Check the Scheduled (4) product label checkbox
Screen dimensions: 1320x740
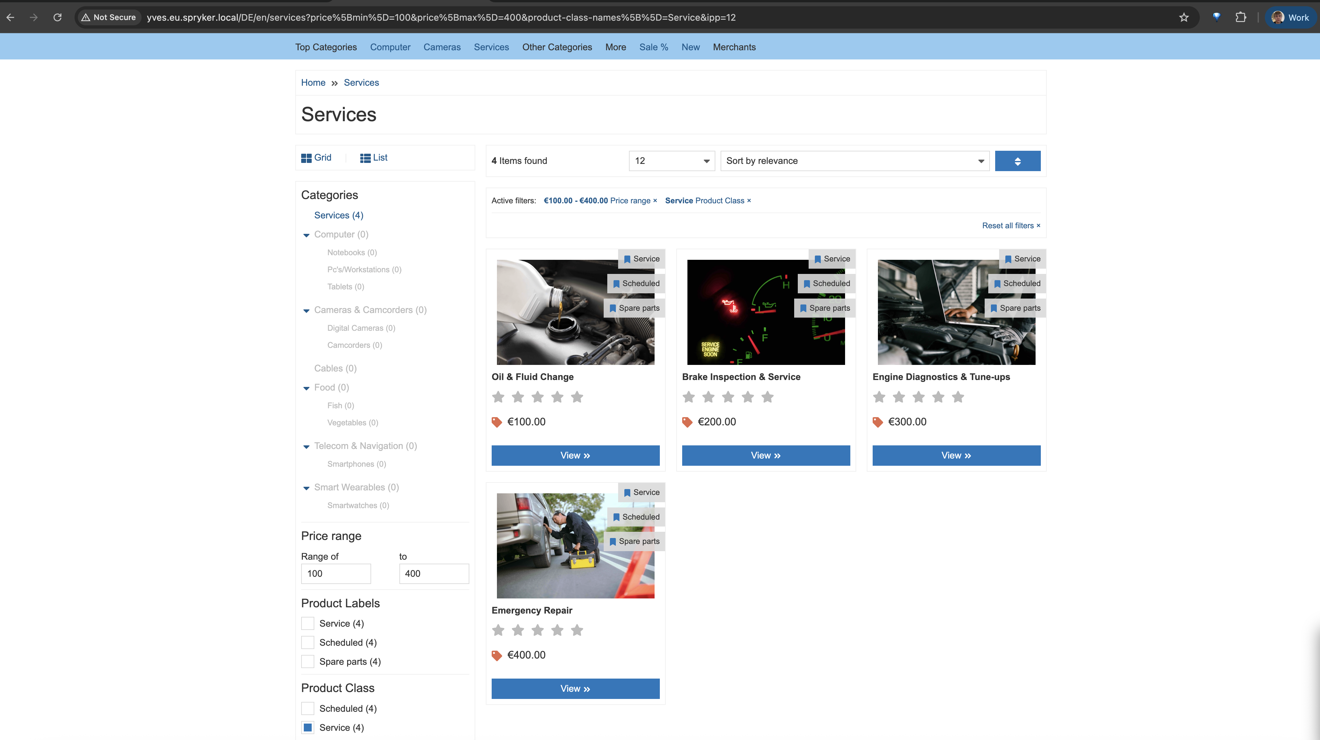[307, 642]
